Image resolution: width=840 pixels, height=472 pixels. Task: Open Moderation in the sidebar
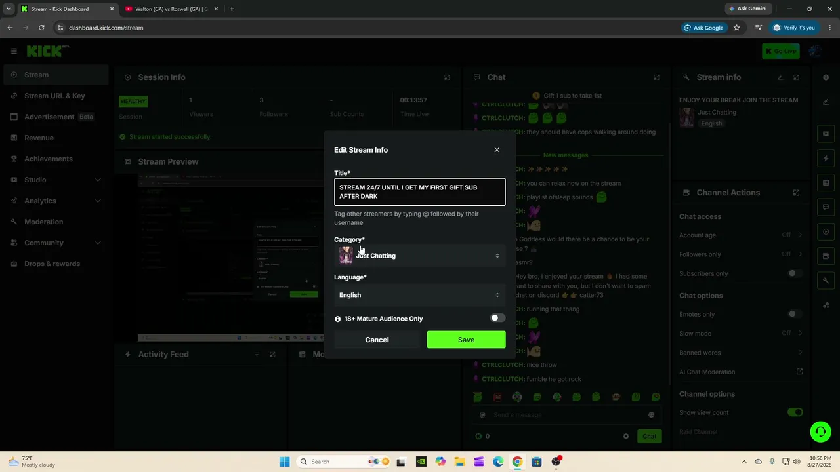[54, 222]
